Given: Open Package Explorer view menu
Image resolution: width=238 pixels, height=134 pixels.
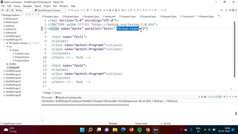Looking at the screenshot, I should 33,15.
